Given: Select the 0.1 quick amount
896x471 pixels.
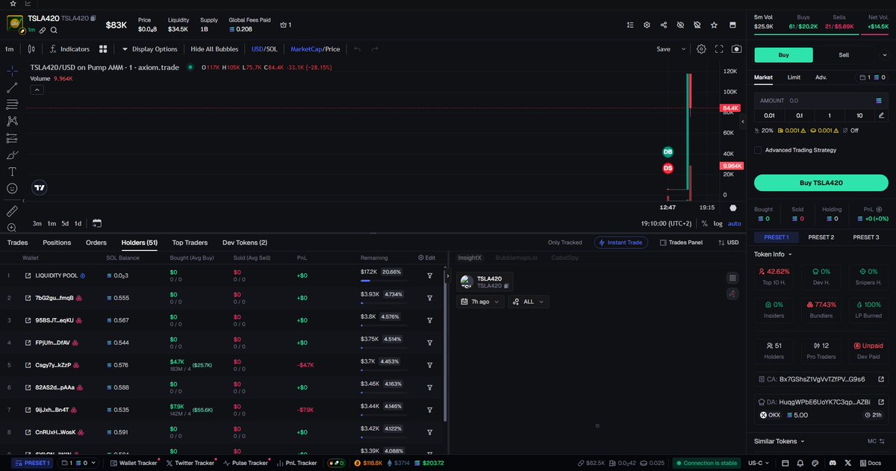Looking at the screenshot, I should click(799, 116).
